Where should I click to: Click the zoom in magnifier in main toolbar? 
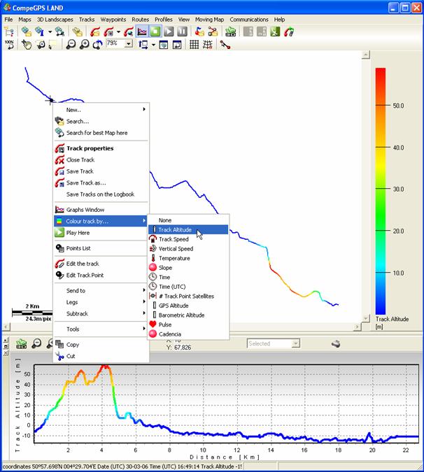tap(85, 45)
